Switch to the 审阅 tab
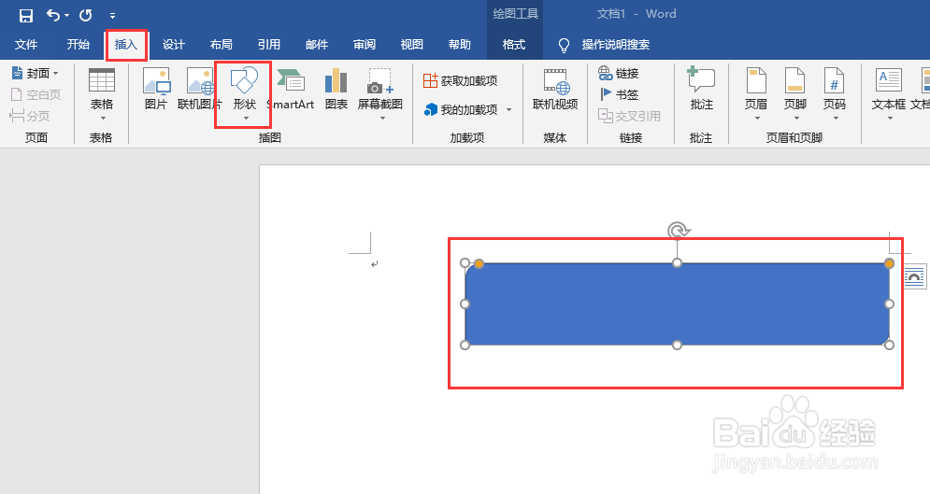Viewport: 930px width, 494px height. pos(365,45)
